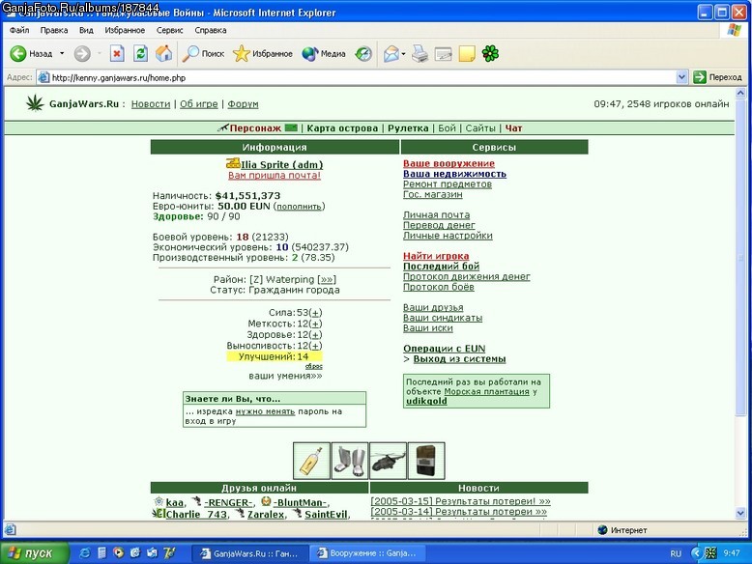Expand the address bar dropdown
752x564 pixels.
click(681, 77)
